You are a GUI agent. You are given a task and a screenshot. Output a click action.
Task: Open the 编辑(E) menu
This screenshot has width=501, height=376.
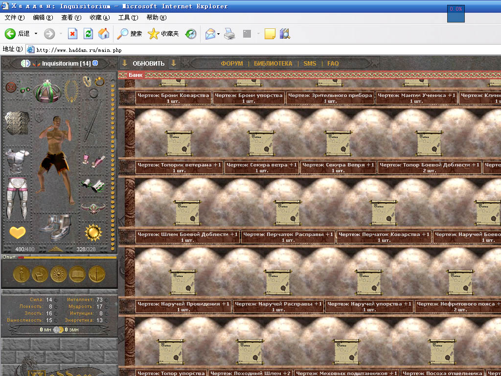point(43,18)
